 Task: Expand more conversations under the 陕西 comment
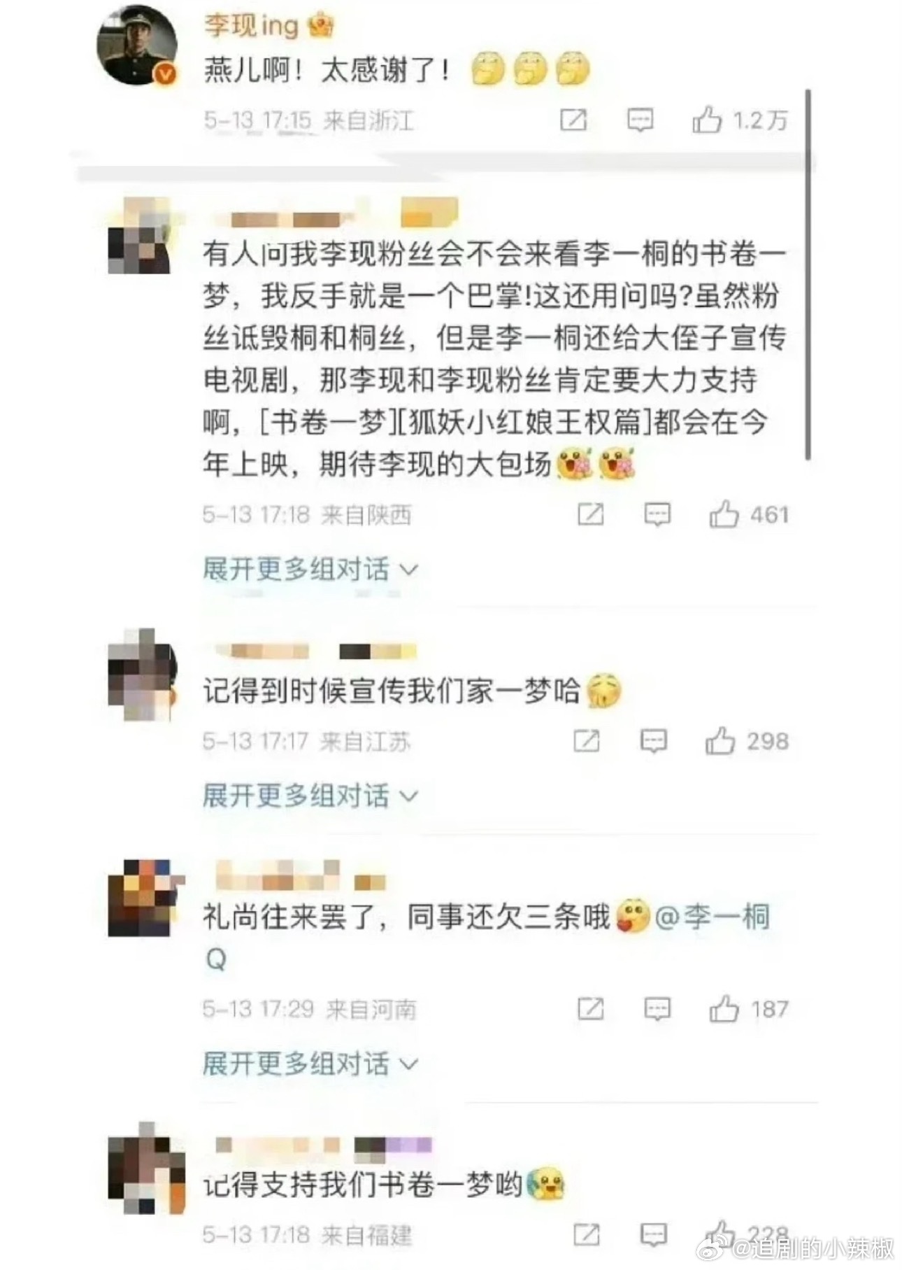click(x=310, y=569)
